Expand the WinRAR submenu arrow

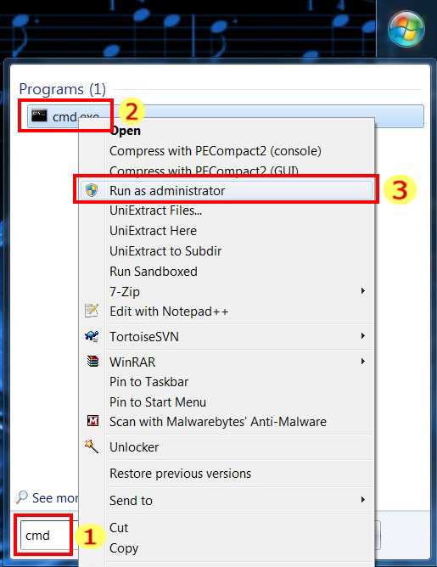[x=363, y=362]
